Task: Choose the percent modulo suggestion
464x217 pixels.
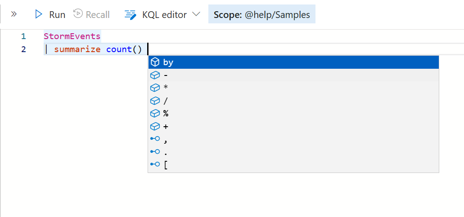Action: (x=293, y=114)
